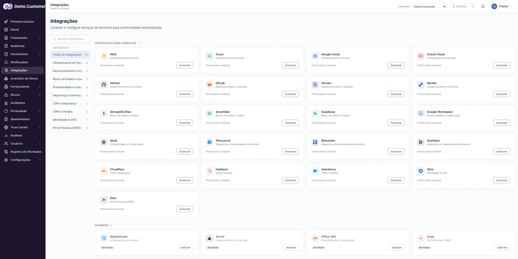Click the Okta logo icon
Viewport: 518px width, 259px height.
(421, 171)
